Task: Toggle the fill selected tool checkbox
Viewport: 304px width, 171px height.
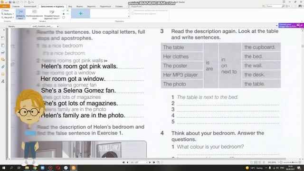Action: [132, 10]
